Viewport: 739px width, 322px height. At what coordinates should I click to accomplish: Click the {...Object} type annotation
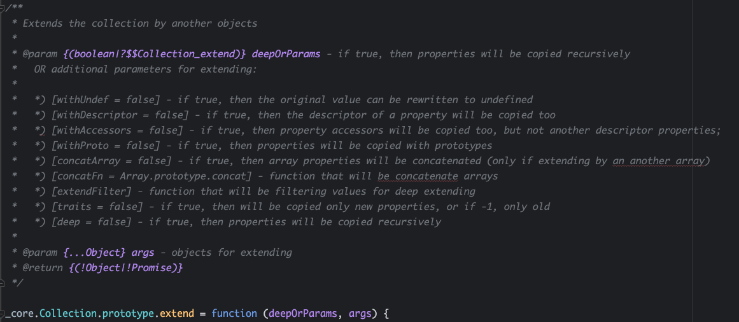pyautogui.click(x=92, y=253)
